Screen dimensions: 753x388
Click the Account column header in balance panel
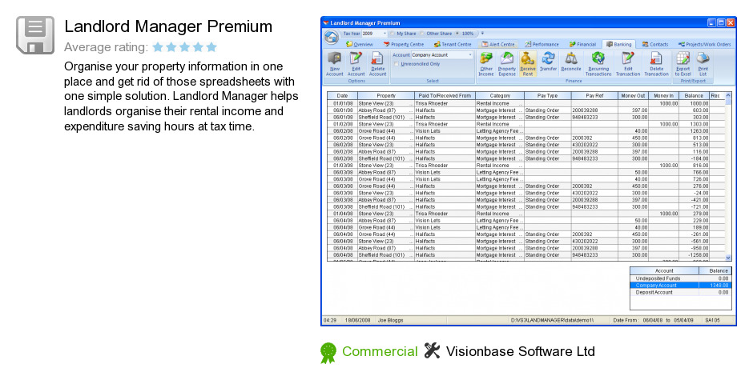click(665, 271)
